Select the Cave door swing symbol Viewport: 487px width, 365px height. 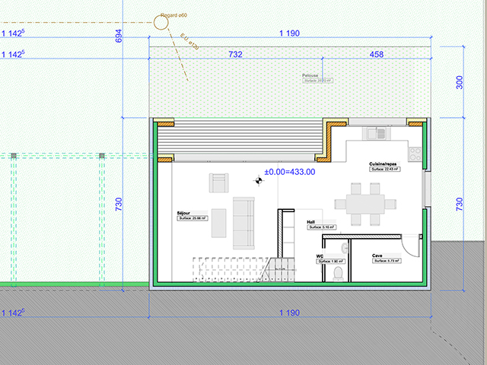pos(410,246)
